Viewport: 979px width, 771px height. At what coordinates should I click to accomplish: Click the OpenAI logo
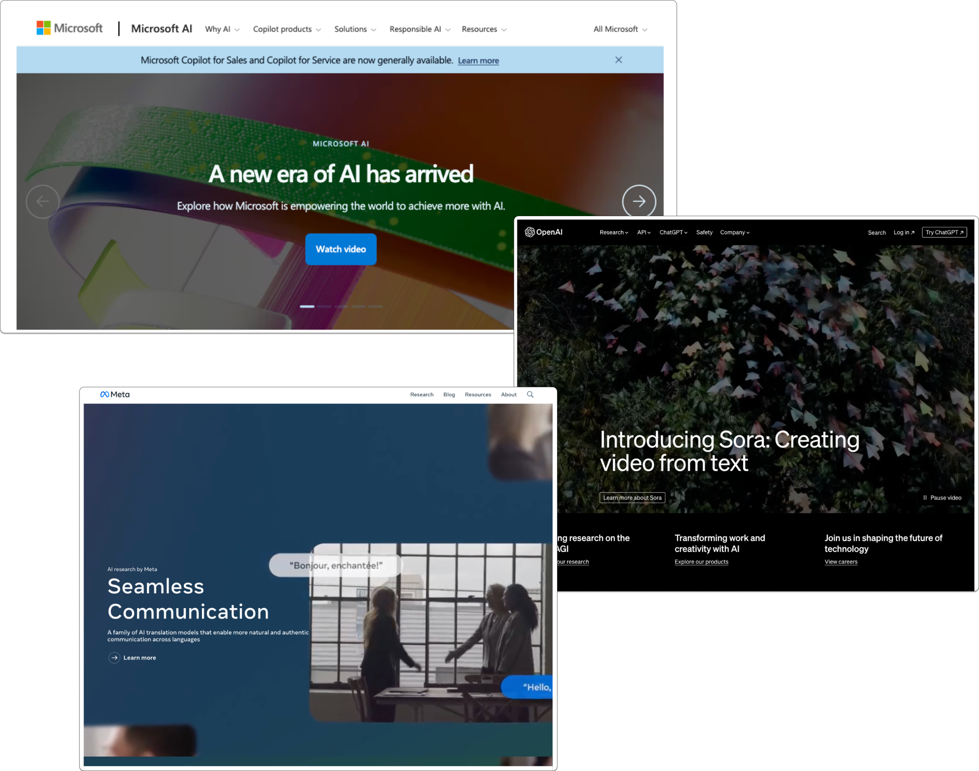(x=544, y=232)
